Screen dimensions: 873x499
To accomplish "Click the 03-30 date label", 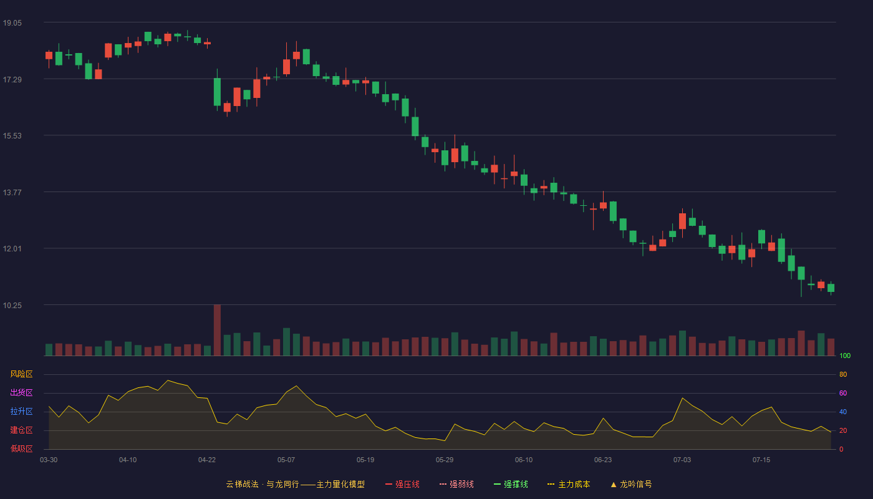I will pos(49,460).
